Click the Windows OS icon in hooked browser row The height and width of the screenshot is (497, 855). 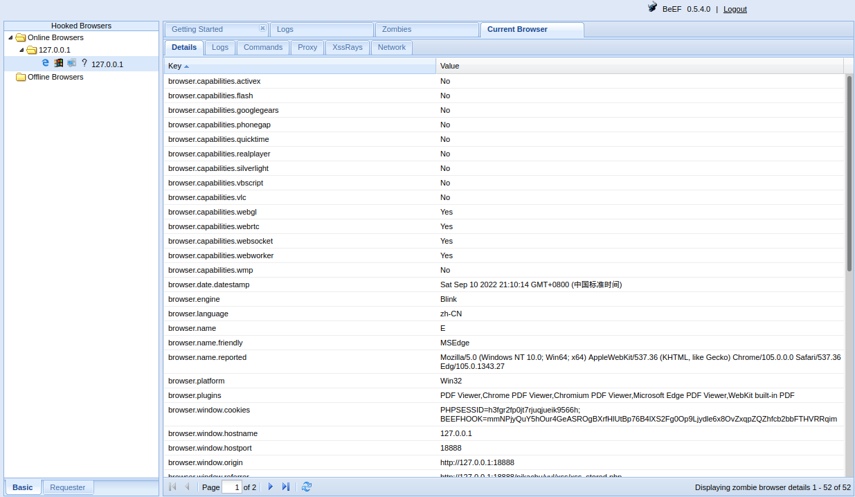click(x=59, y=63)
